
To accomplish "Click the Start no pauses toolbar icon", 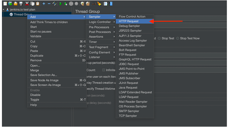I will click(66, 4).
